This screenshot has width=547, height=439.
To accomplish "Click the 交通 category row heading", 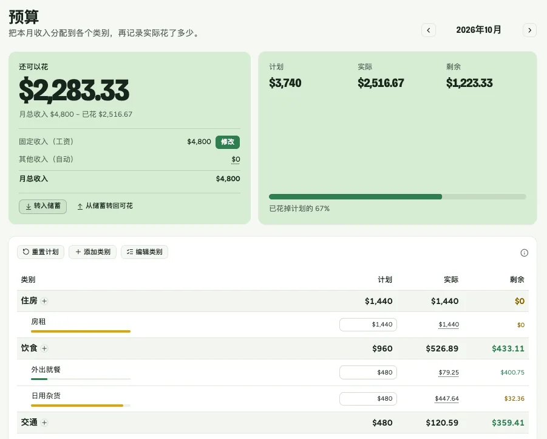I will pyautogui.click(x=29, y=423).
